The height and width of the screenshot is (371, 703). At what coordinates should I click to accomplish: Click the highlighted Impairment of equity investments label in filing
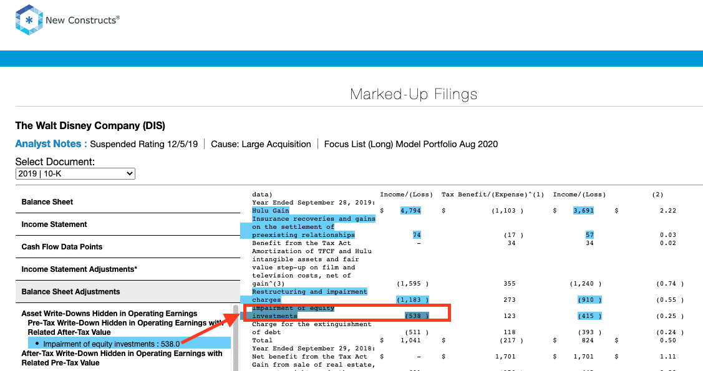(293, 312)
